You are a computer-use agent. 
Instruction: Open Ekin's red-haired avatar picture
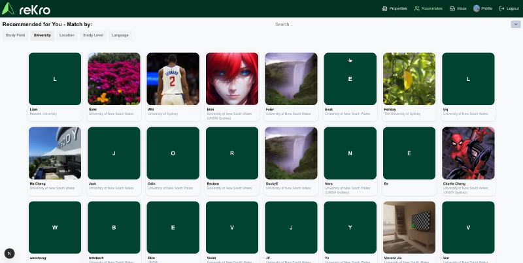tap(232, 79)
